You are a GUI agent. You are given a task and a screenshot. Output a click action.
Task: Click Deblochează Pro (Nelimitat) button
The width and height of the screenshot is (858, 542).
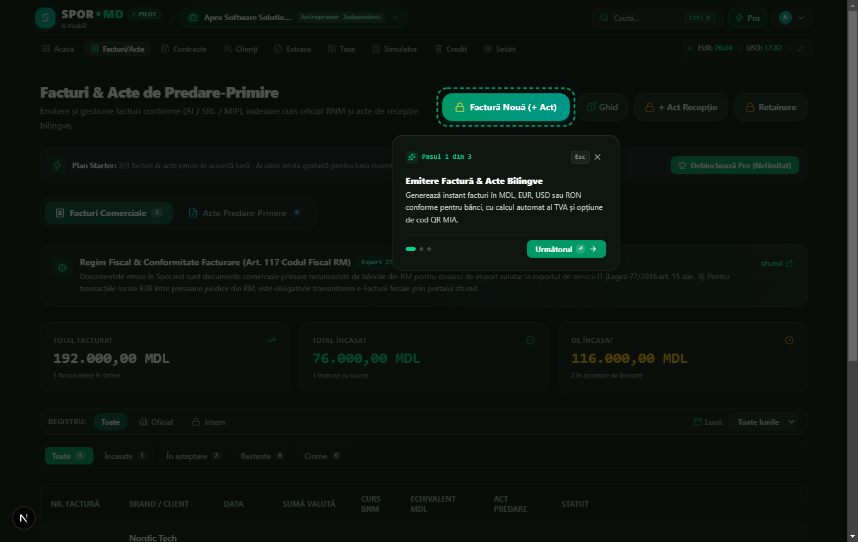[x=735, y=165]
